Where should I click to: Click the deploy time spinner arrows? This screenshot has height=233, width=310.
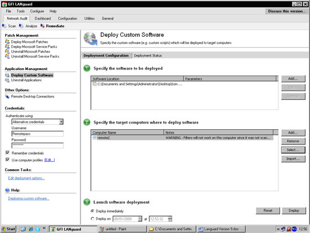click(170, 219)
